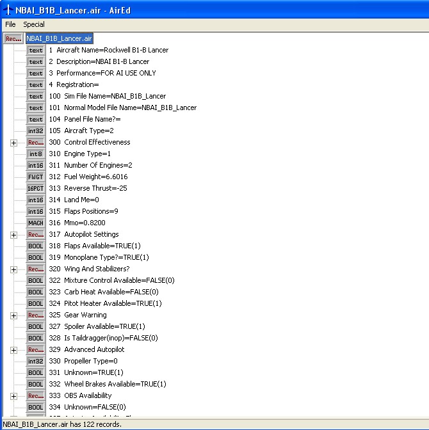Select 4 Registration= row
This screenshot has width=429, height=430.
74,84
